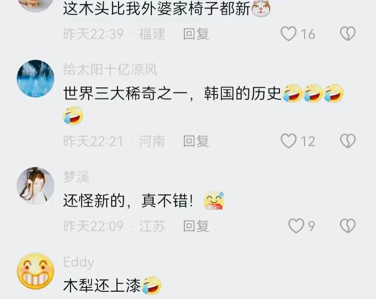
Task: Open Eddy's grinning emoji avatar
Action: pos(36,271)
